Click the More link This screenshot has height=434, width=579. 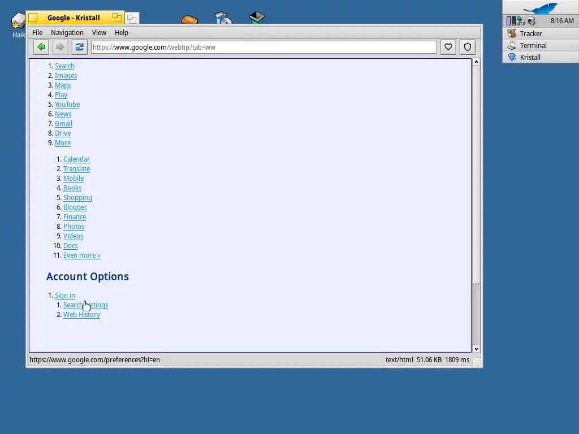coord(63,143)
